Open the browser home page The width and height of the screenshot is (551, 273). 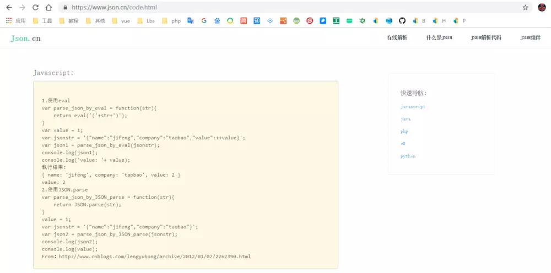coord(48,7)
